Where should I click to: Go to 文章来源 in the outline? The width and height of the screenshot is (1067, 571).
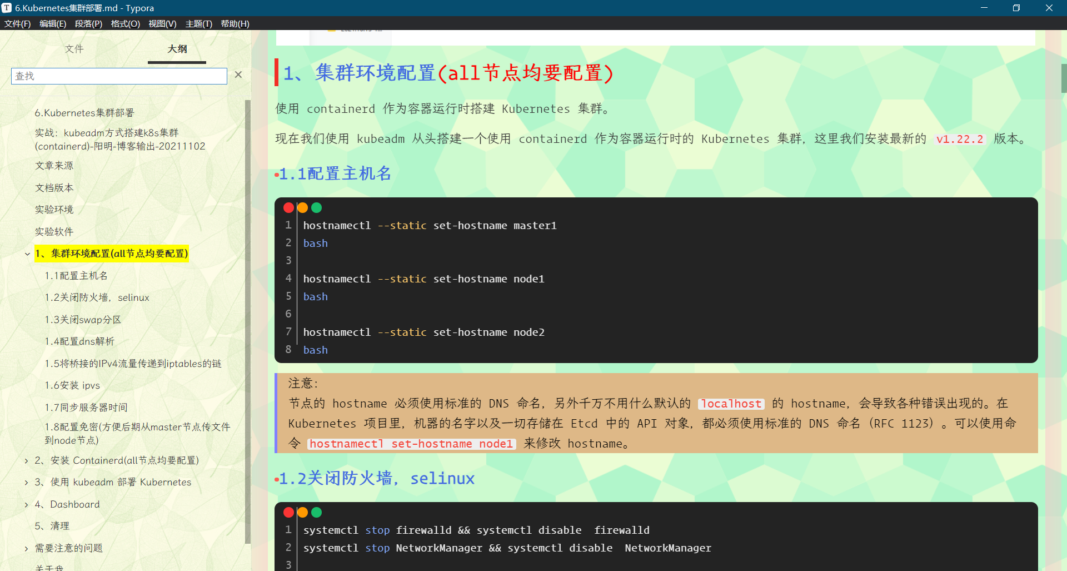[x=54, y=166]
